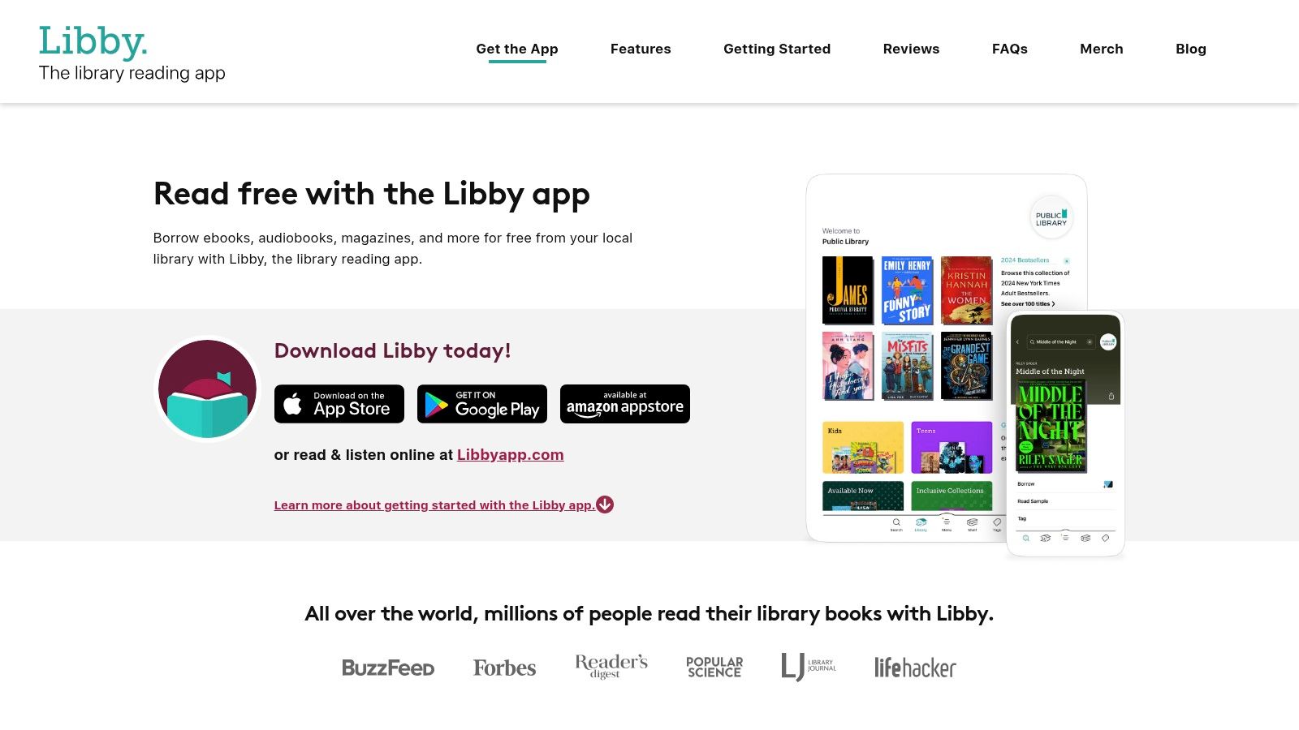Screen dimensions: 1299x730
Task: Select the FAQs menu item
Action: (1009, 49)
